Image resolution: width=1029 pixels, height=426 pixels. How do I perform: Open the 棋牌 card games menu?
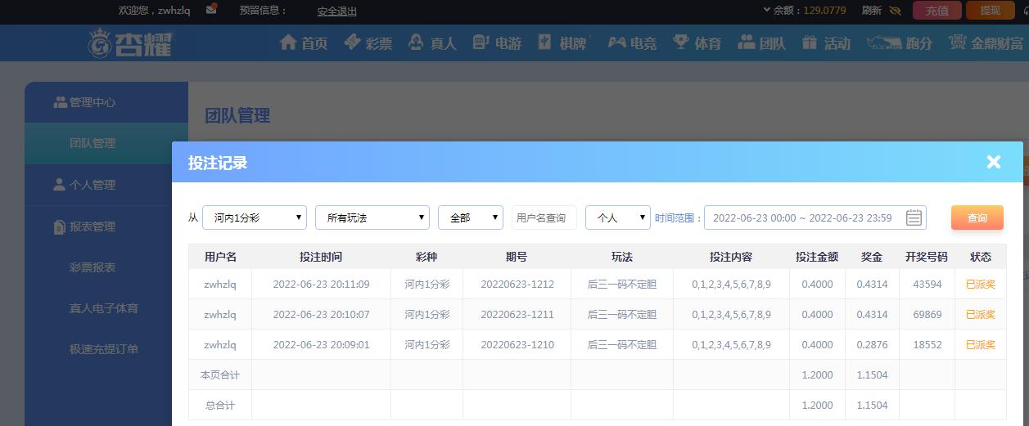[x=563, y=43]
